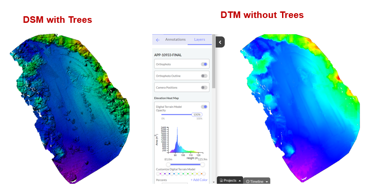Image resolution: width=367 pixels, height=193 pixels.
Task: Enable the Orthophoto Outline toggle
Action: [x=204, y=76]
